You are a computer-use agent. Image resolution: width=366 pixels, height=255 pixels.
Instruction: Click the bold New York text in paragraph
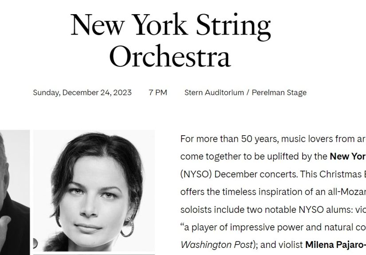click(347, 157)
